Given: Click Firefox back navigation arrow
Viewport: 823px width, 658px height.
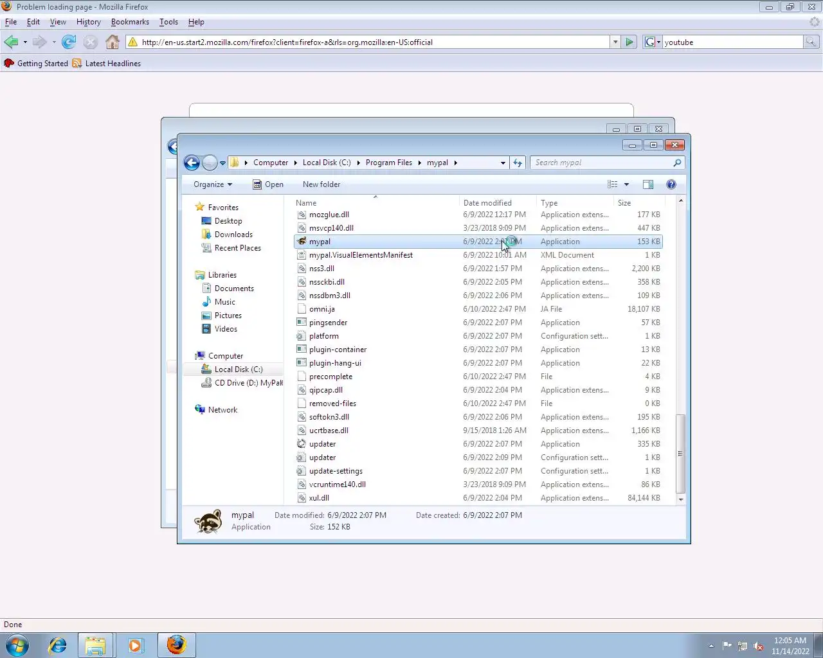Looking at the screenshot, I should click(x=11, y=42).
